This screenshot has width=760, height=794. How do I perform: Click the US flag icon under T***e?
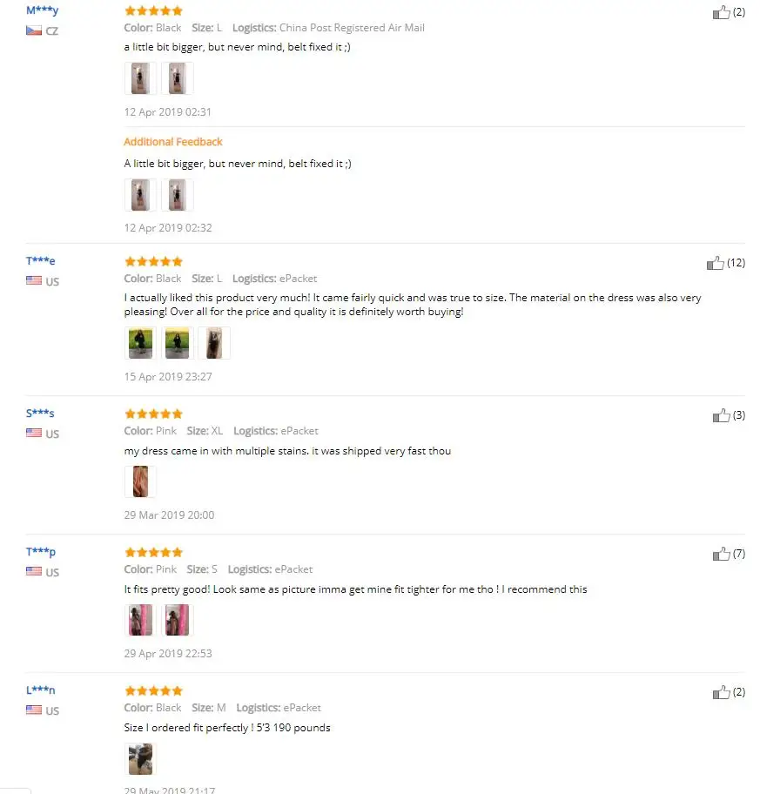pos(34,281)
